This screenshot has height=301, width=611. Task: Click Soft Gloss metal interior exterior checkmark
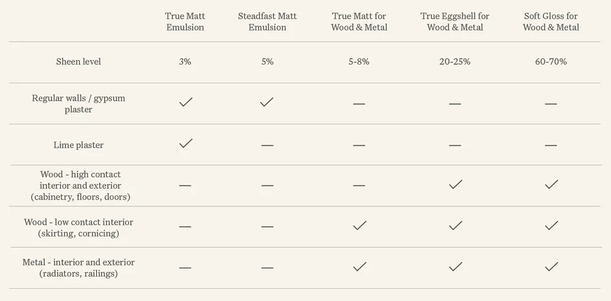point(551,267)
